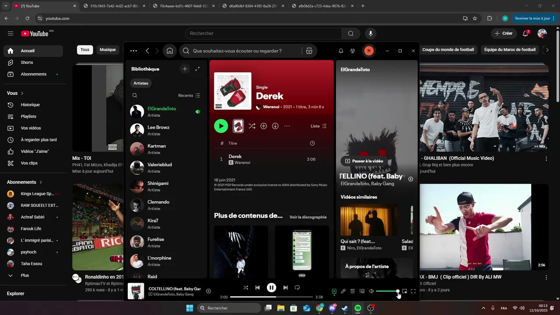560x315 pixels.
Task: Open Lee Browz artist in library
Action: pyautogui.click(x=166, y=130)
